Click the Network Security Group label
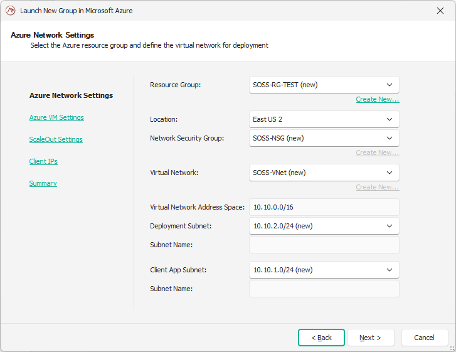Viewport: 456px width, 352px height. click(187, 138)
